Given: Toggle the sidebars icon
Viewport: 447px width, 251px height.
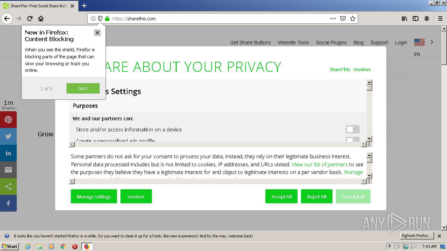Looking at the screenshot, I should click(x=416, y=18).
